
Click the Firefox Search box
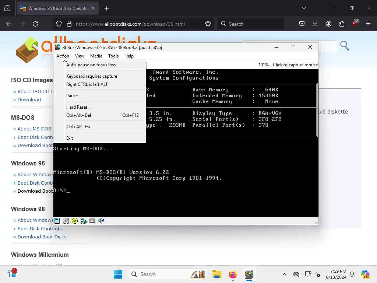pyautogui.click(x=251, y=24)
